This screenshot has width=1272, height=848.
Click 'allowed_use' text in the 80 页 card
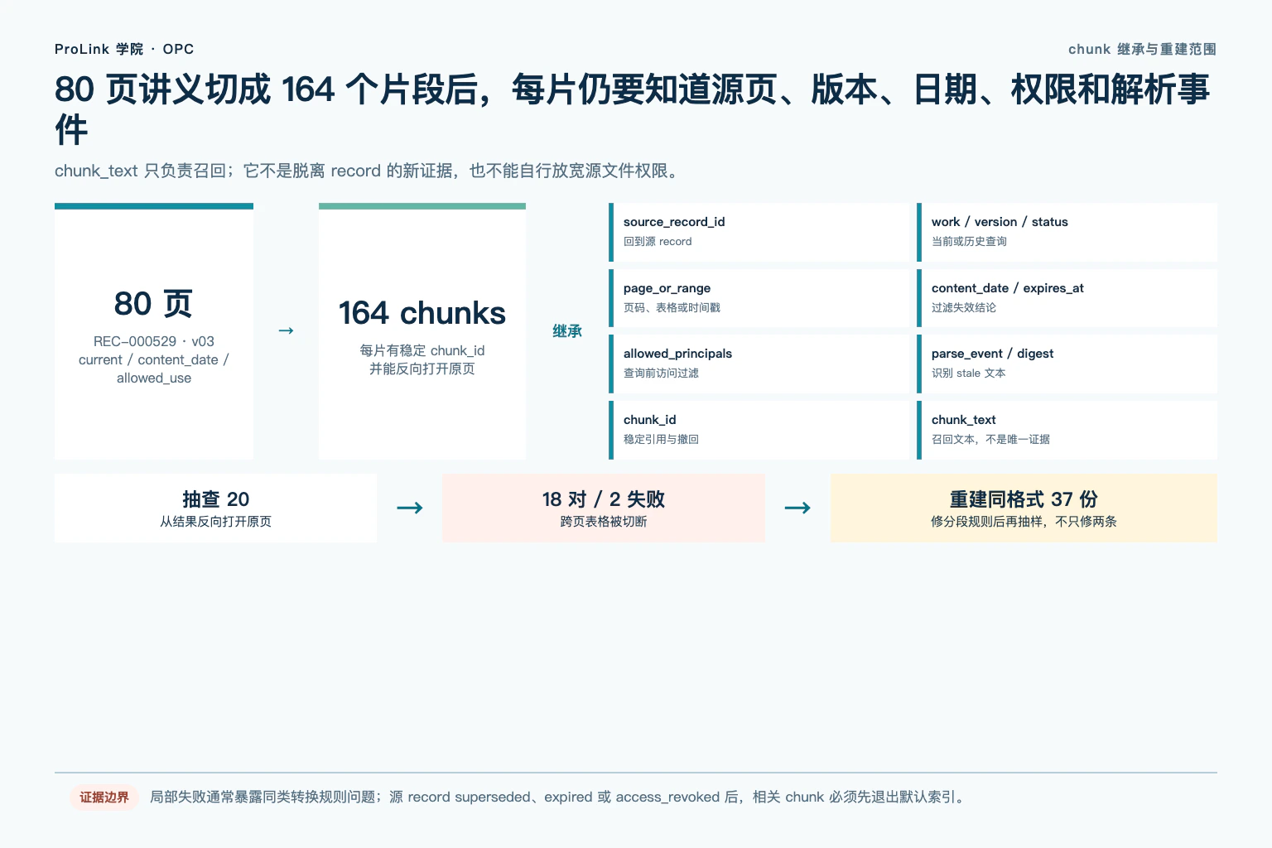(154, 378)
